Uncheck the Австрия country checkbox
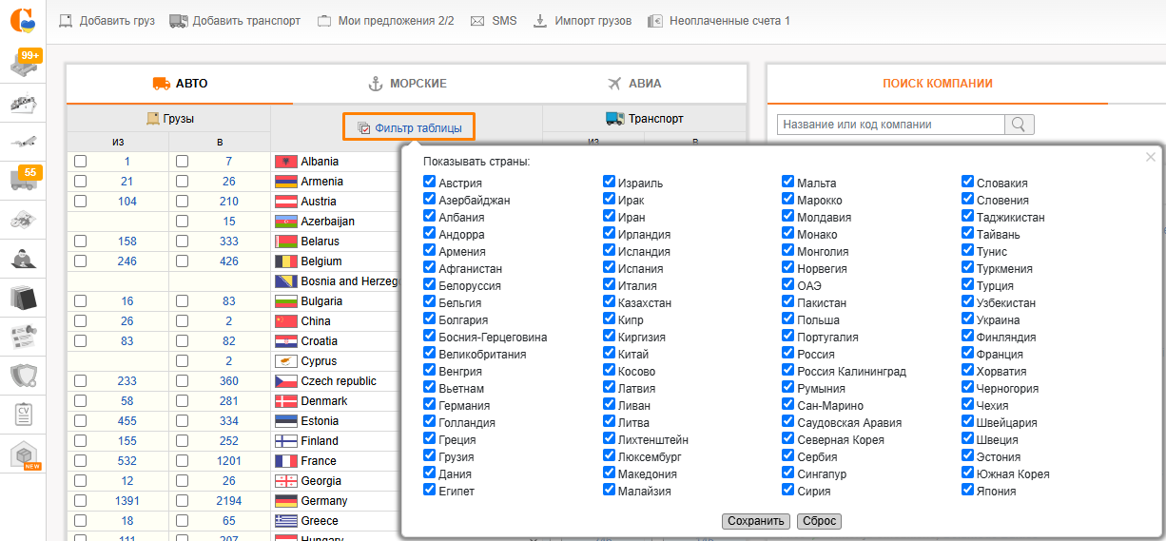This screenshot has width=1166, height=541. click(430, 183)
